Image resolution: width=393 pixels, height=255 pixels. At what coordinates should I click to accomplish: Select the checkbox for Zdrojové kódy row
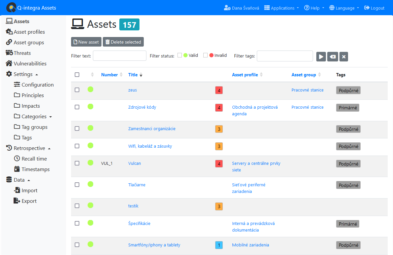tap(77, 107)
